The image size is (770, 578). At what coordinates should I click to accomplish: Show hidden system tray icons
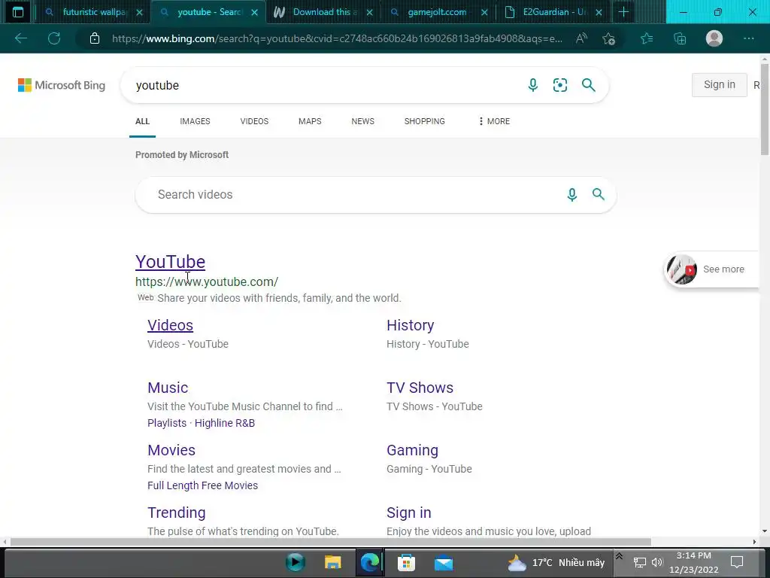620,556
